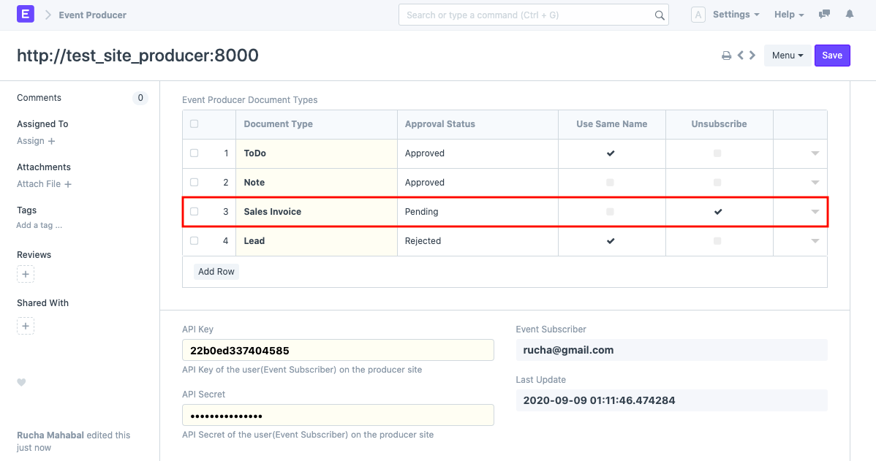Click the print icon in header

[x=726, y=56]
